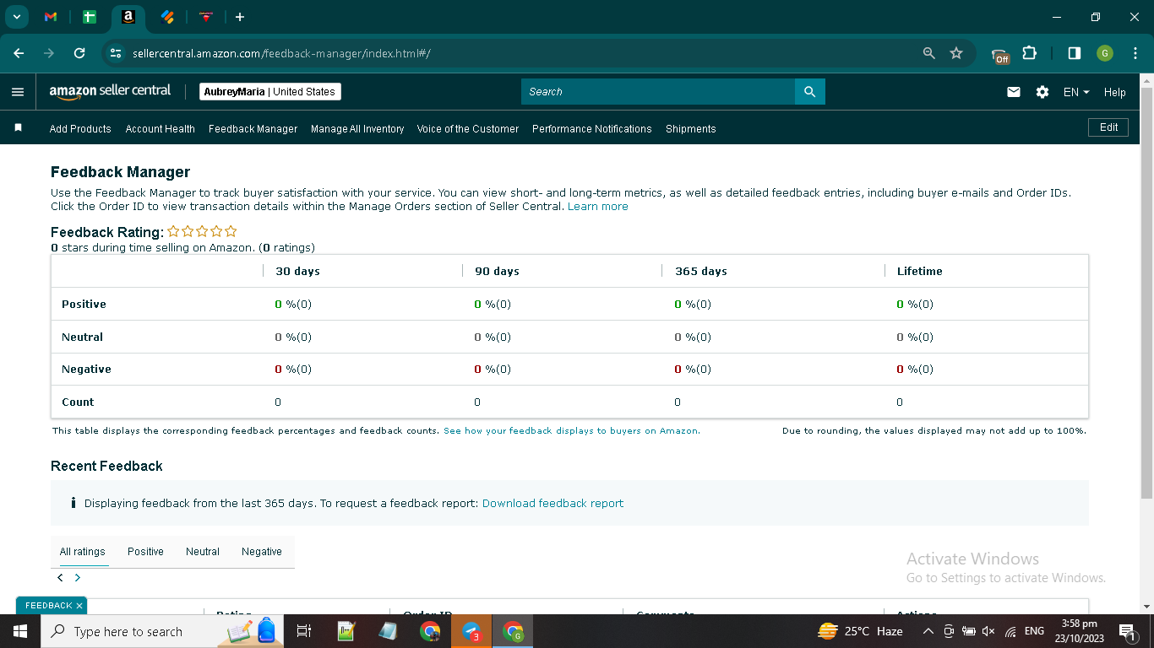Open Manage All Inventory
1154x648 pixels.
point(357,129)
